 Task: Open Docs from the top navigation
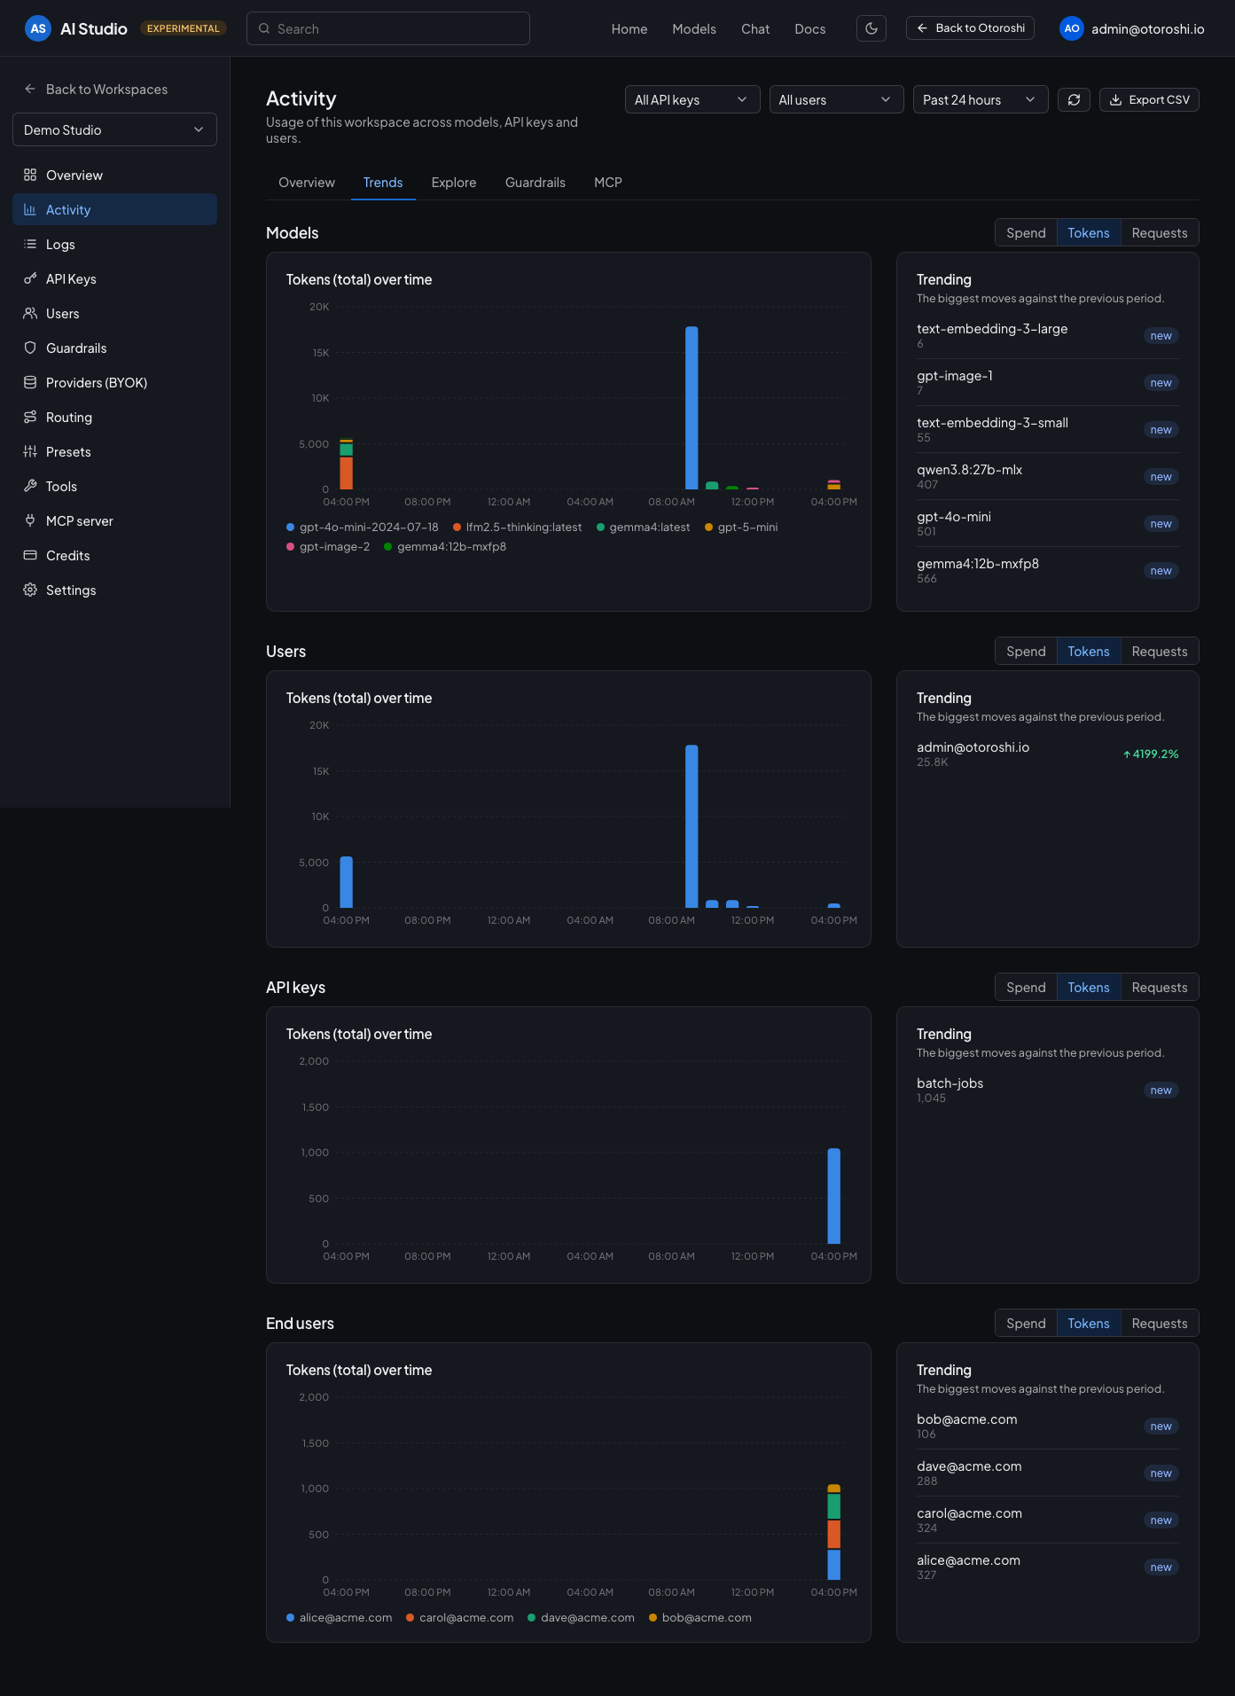click(810, 28)
